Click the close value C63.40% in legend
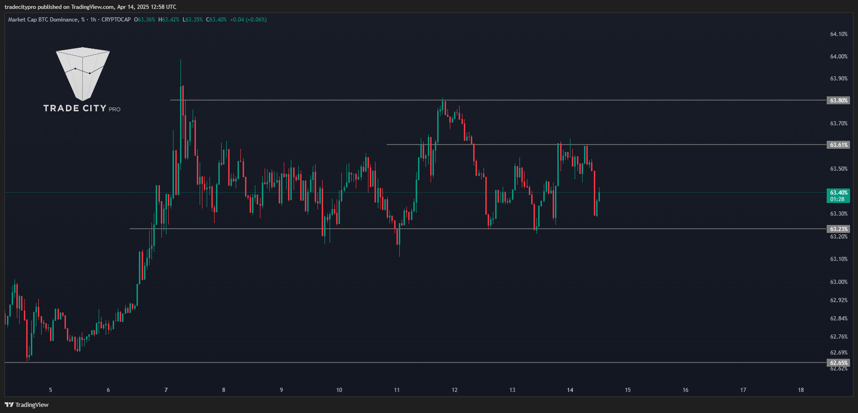Image resolution: width=858 pixels, height=413 pixels. coord(216,20)
